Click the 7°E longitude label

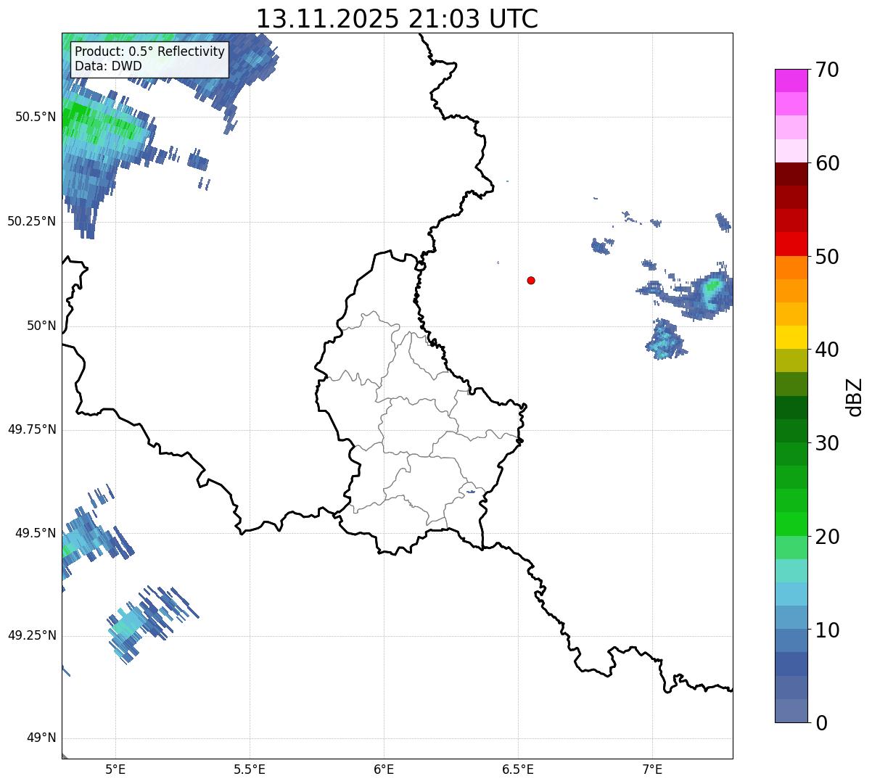652,769
